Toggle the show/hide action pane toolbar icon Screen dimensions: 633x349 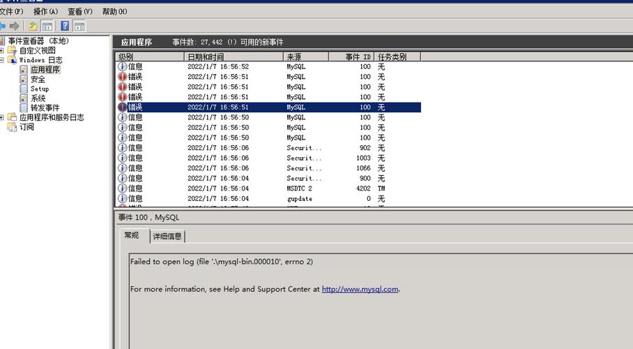point(79,27)
